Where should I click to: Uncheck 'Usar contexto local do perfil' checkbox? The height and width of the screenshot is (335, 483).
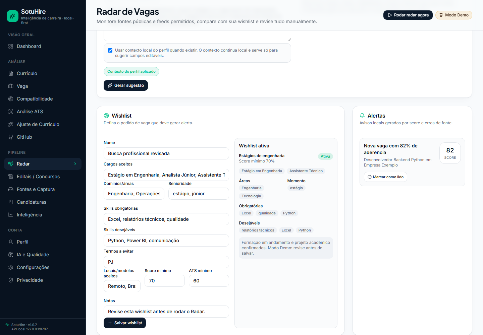coord(110,50)
